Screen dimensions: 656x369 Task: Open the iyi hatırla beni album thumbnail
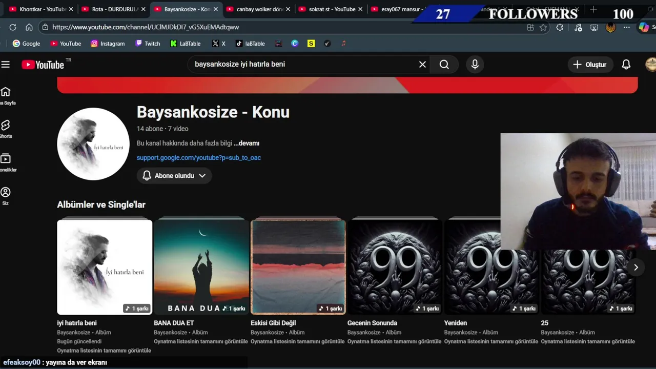tap(105, 267)
